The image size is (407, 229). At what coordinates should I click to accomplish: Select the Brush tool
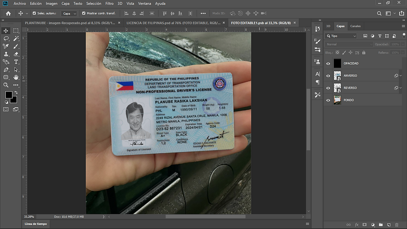click(x=16, y=46)
